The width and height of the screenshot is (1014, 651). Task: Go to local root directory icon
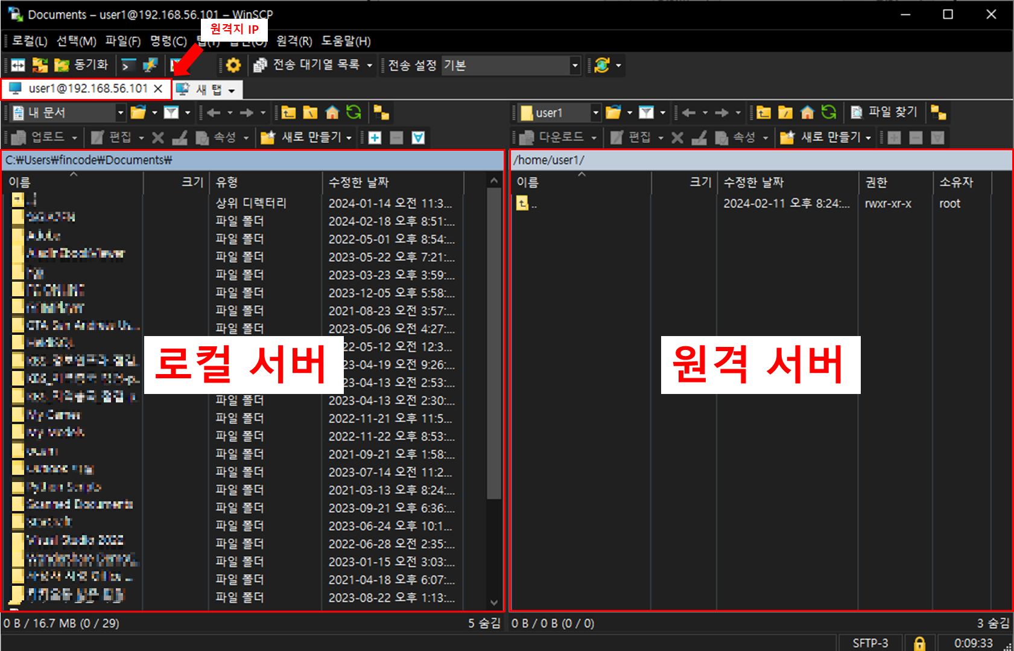(310, 113)
